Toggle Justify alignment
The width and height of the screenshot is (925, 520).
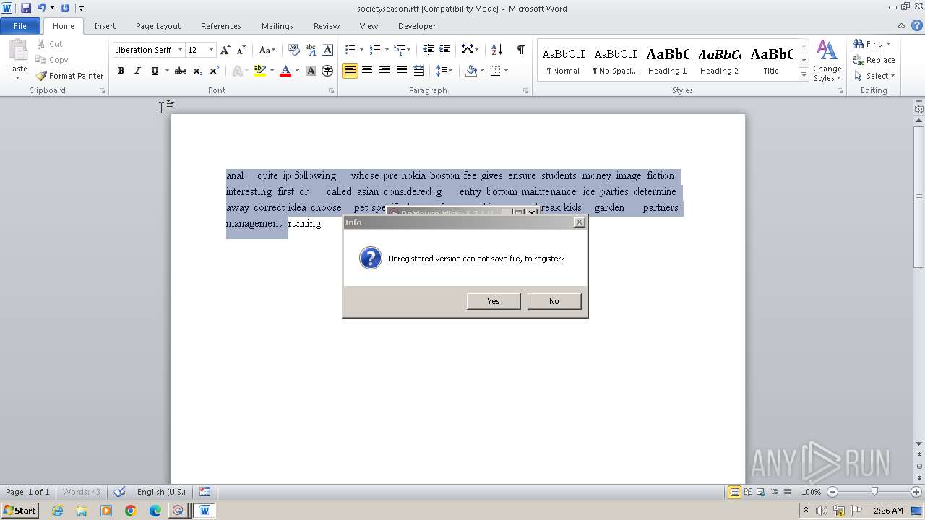tap(401, 71)
